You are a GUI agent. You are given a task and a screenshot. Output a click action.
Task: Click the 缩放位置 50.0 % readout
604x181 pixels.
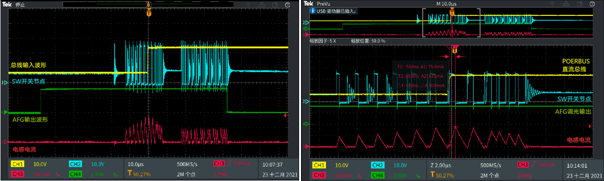[368, 41]
